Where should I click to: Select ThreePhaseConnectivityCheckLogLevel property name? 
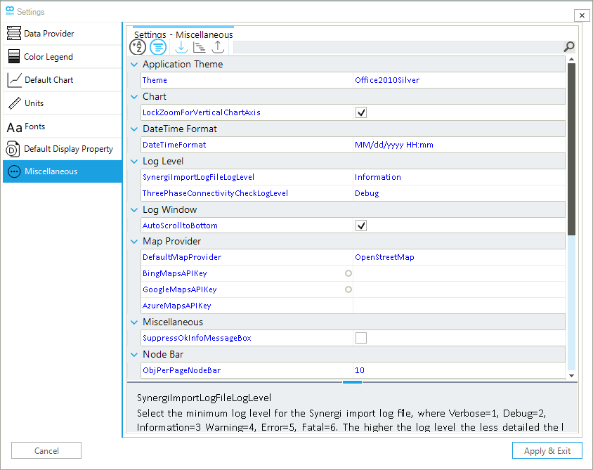click(215, 193)
